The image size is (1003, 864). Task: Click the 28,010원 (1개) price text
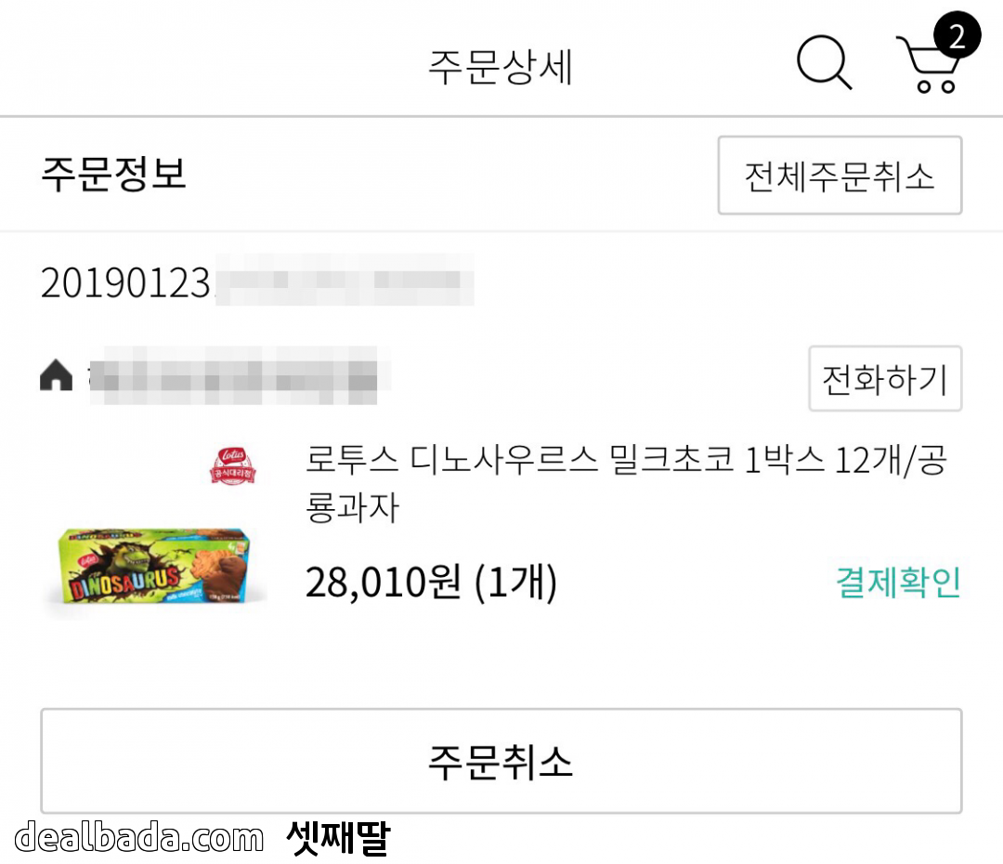pyautogui.click(x=431, y=583)
